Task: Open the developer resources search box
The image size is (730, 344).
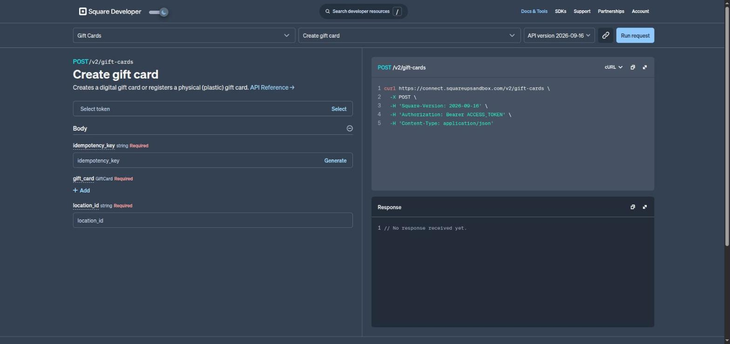Action: [x=364, y=12]
